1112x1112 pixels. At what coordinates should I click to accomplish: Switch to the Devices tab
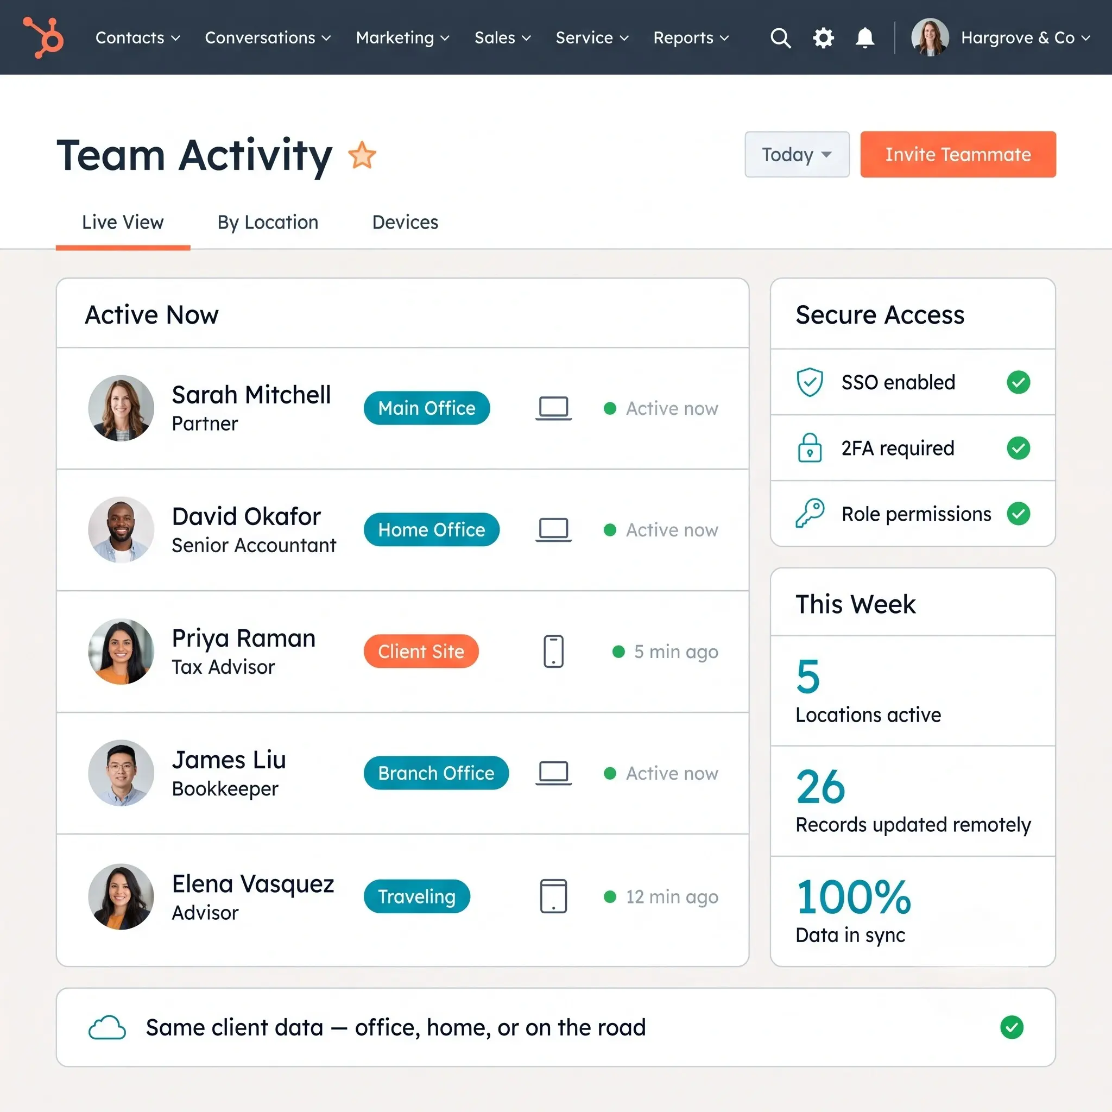pyautogui.click(x=405, y=222)
